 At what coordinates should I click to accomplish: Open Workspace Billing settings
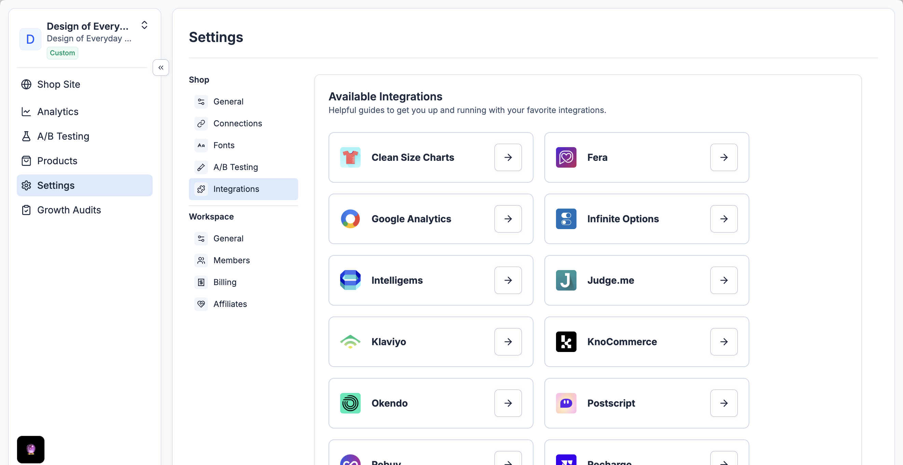(225, 282)
